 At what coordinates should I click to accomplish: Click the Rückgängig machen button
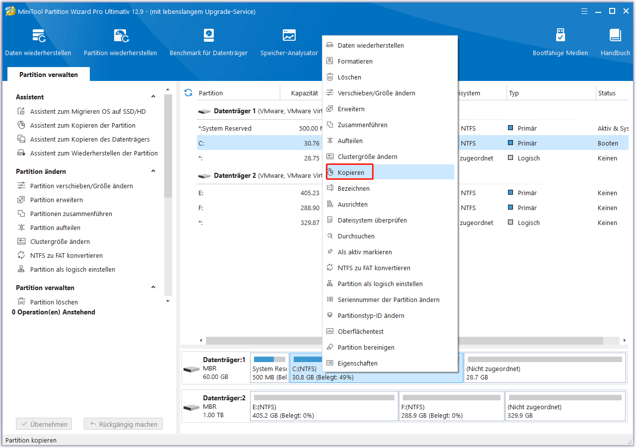(x=123, y=425)
